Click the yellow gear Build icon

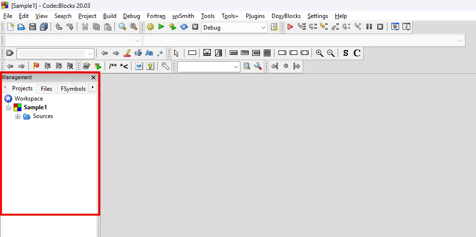pos(150,27)
